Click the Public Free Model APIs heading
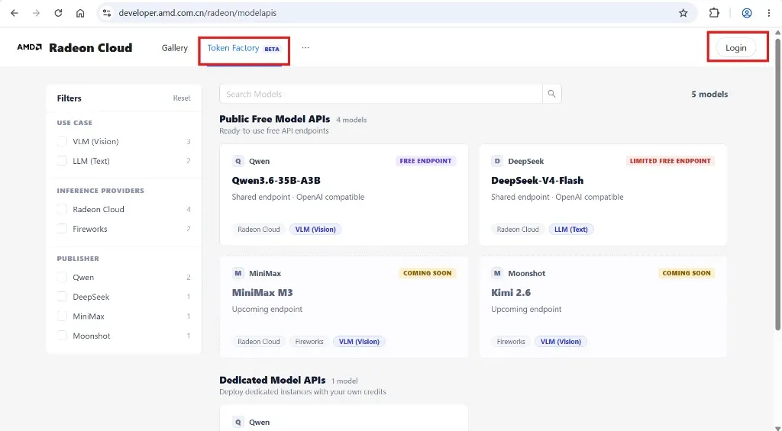This screenshot has height=431, width=782. [274, 119]
